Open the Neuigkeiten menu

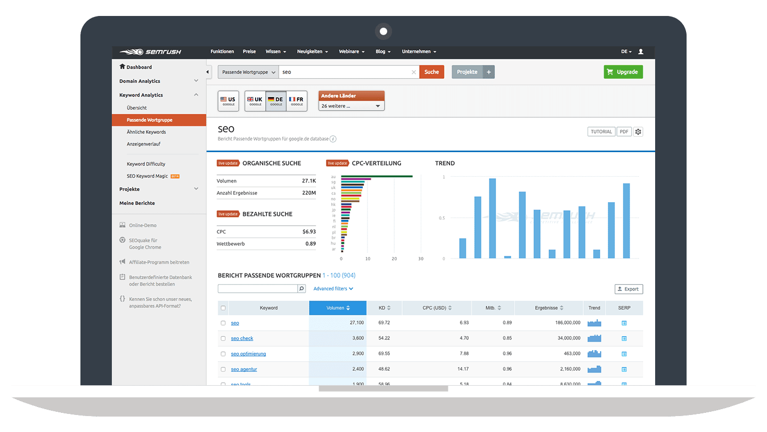tap(312, 52)
